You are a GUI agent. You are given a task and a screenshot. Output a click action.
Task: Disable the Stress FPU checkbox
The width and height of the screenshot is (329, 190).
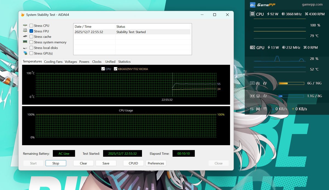(31, 31)
